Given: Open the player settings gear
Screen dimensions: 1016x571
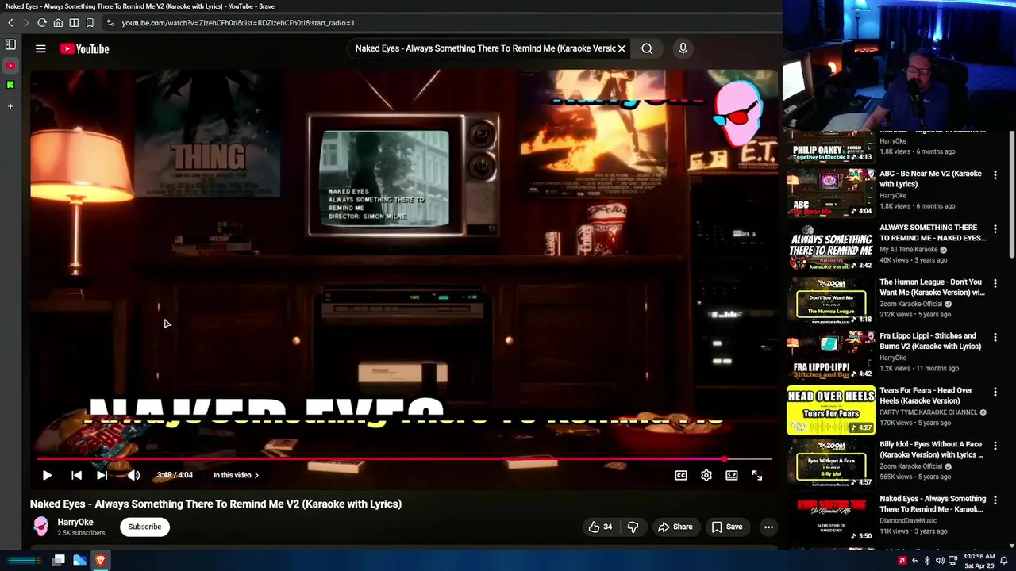Looking at the screenshot, I should pyautogui.click(x=706, y=475).
